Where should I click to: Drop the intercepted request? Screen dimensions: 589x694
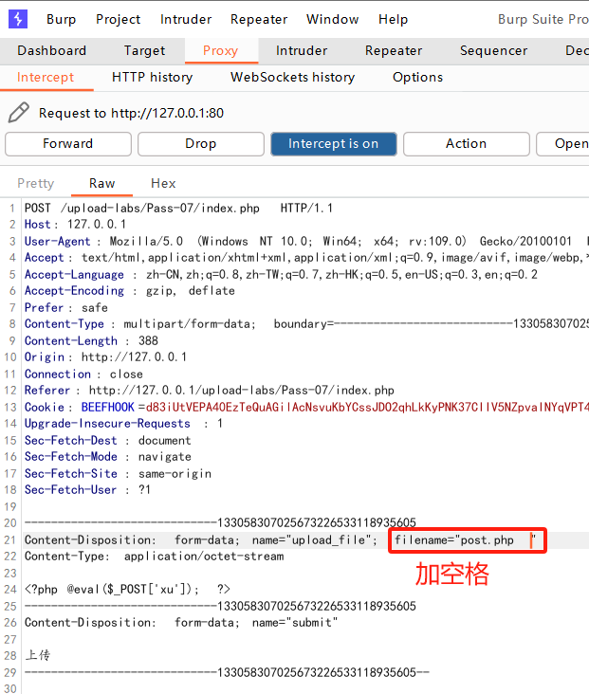click(201, 144)
